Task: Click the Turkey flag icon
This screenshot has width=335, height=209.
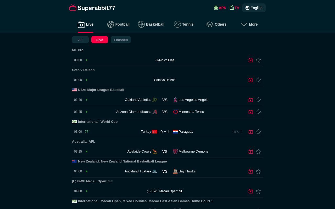Action: click(155, 132)
